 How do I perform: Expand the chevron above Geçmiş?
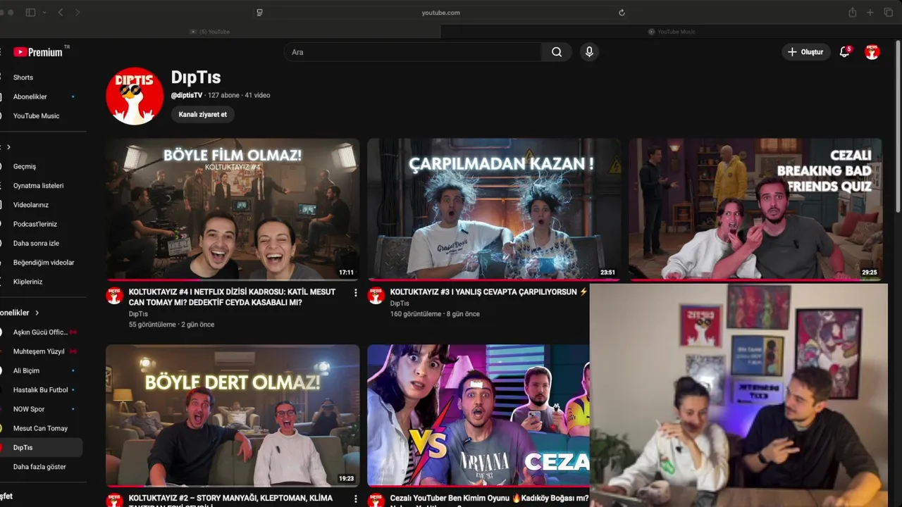(x=8, y=147)
